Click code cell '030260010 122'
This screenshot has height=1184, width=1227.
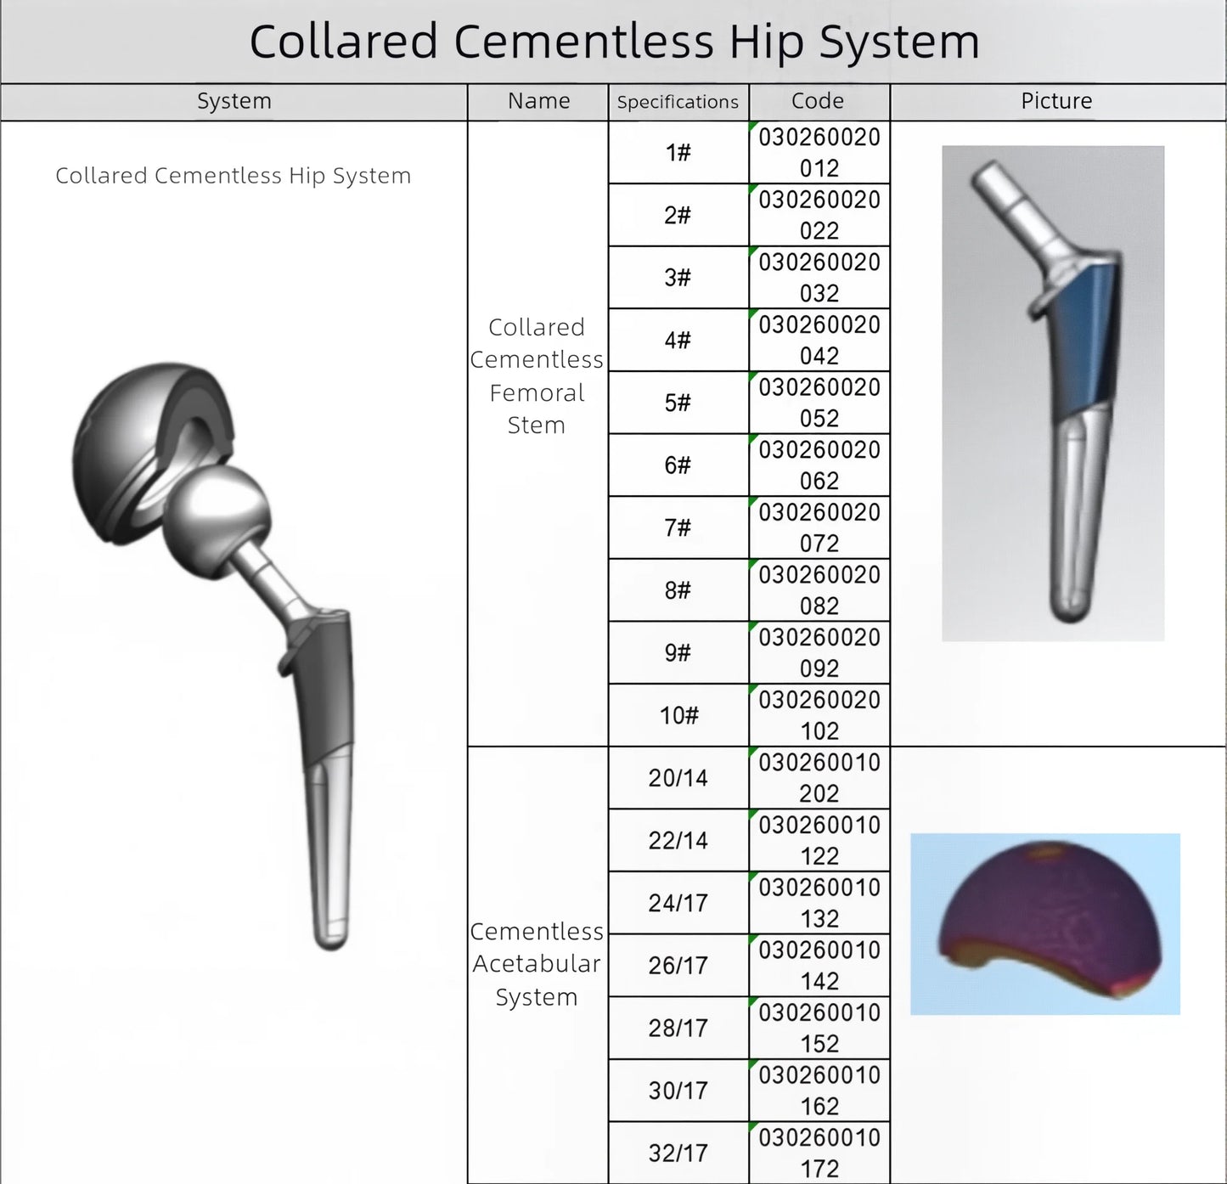[819, 840]
